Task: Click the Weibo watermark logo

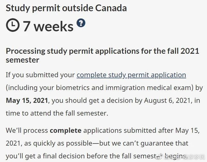Action: [159, 156]
